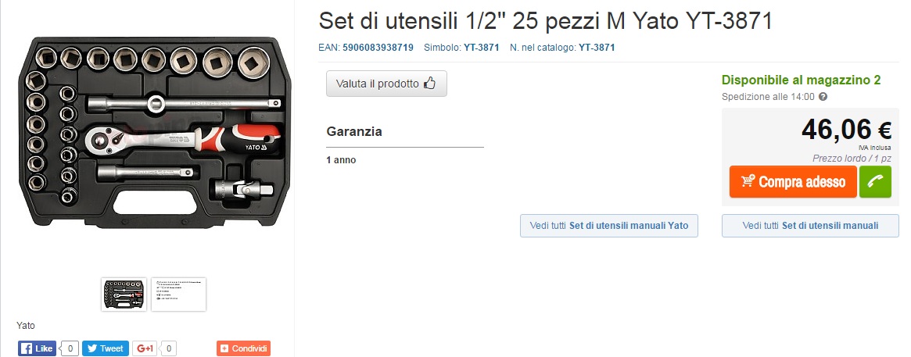Click the Google +1 button
911x357 pixels.
coord(144,348)
